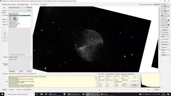Open the Composite by dropdown

pyautogui.click(x=165, y=50)
